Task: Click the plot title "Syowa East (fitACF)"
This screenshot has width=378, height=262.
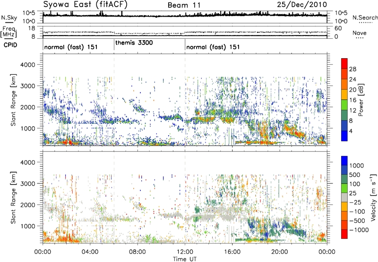Action: point(86,5)
